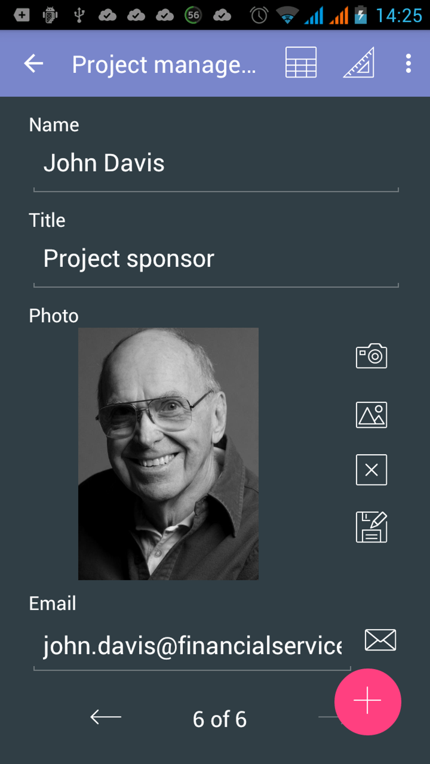
Task: Send email via envelope icon
Action: pyautogui.click(x=380, y=640)
